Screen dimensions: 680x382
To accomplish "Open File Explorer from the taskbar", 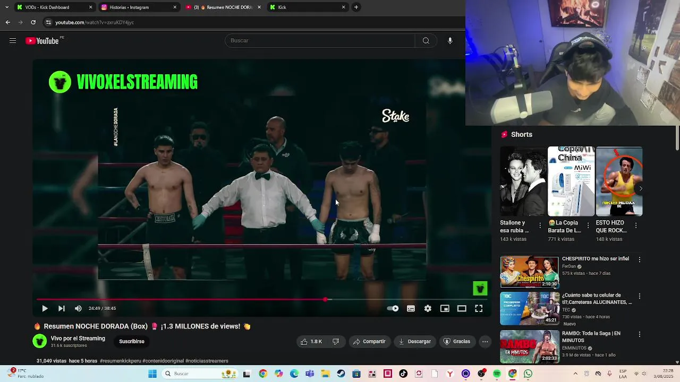I will (325, 374).
